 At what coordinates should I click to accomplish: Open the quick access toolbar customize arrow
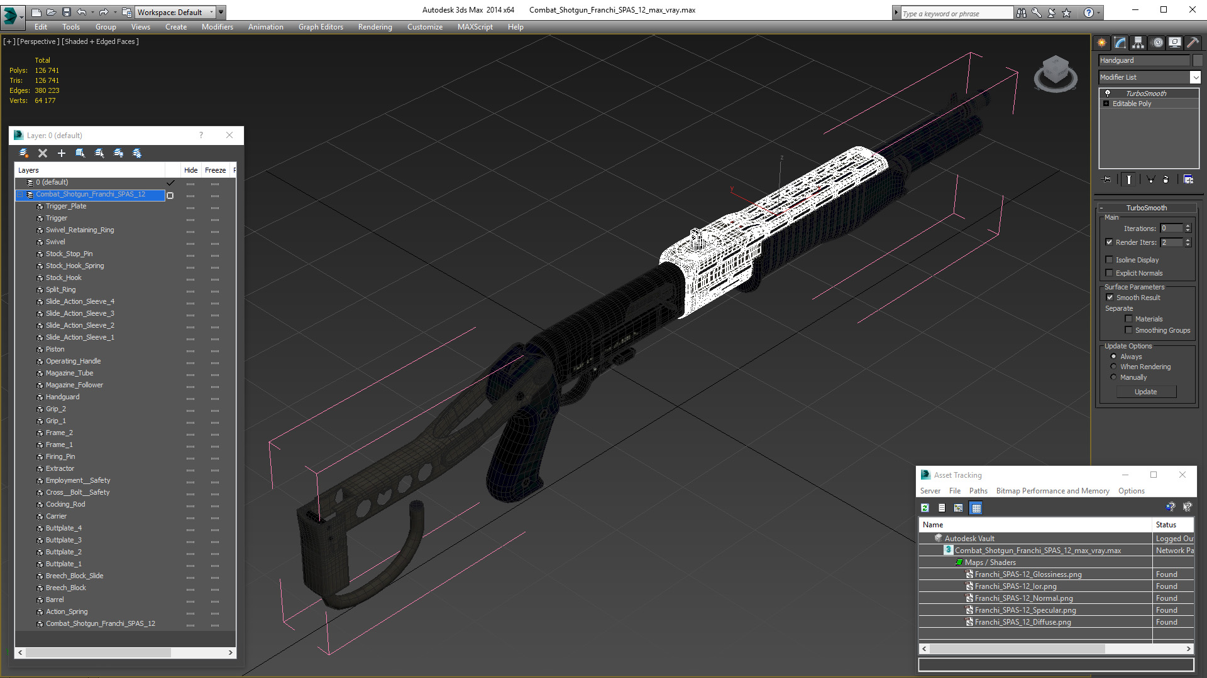point(221,12)
